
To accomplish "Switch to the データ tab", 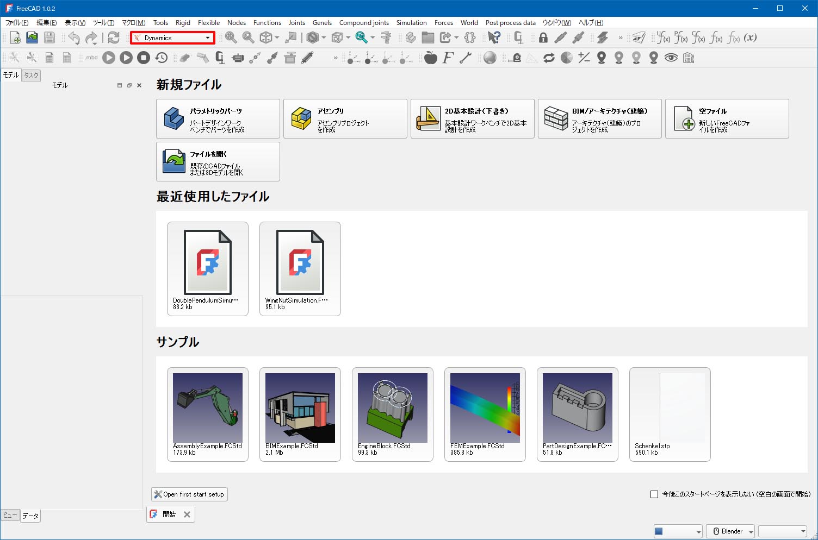I will (30, 516).
